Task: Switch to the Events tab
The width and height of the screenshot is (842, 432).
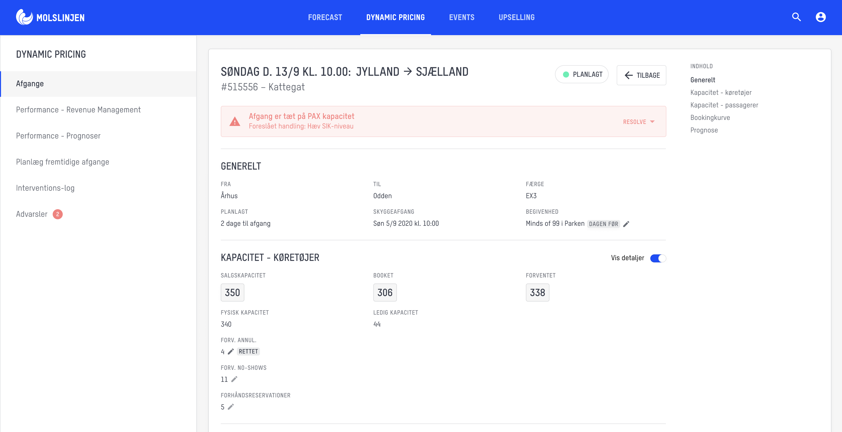Action: click(462, 17)
